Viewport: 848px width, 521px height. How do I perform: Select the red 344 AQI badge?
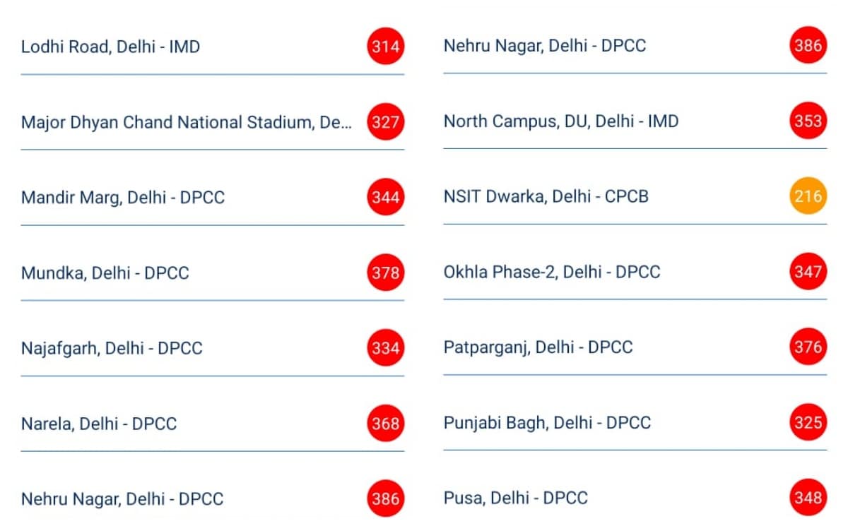385,197
